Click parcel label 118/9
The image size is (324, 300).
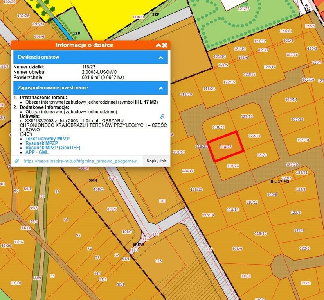pos(237,248)
